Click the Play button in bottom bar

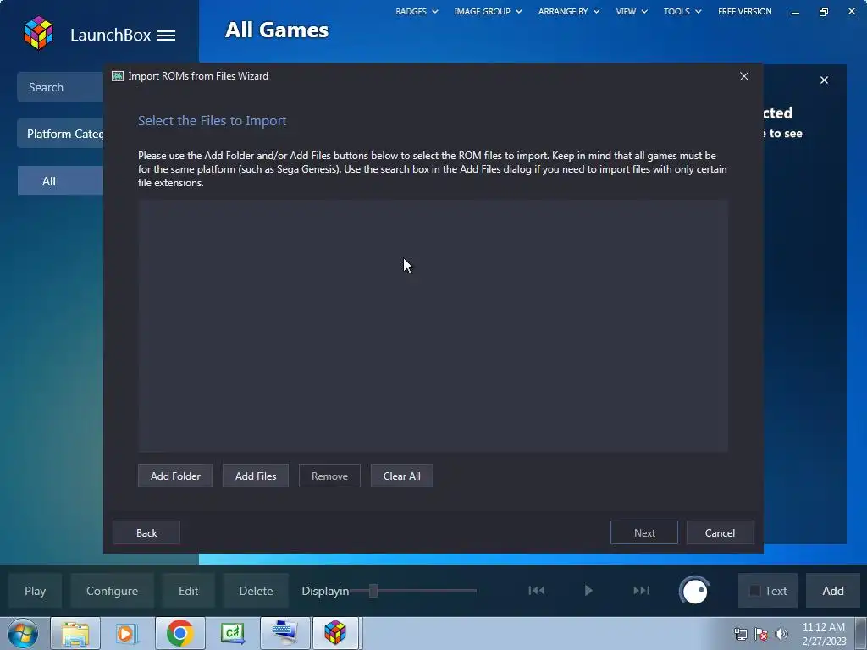(x=35, y=591)
